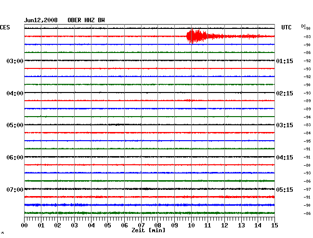The image size is (313, 238).
Task: Select minute tick label 12
Action: coord(224,225)
